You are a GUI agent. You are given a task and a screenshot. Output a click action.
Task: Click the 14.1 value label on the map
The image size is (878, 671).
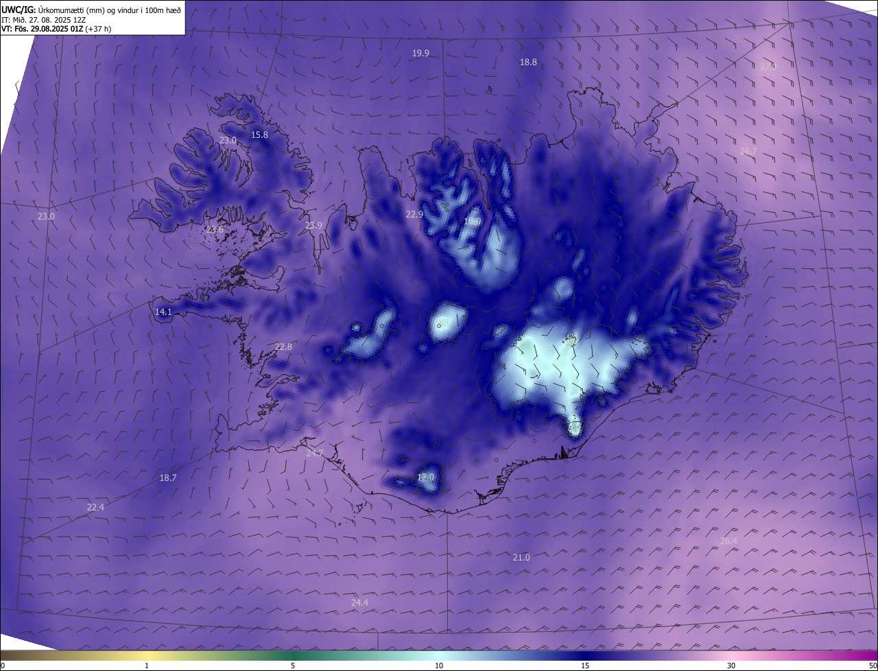[163, 312]
